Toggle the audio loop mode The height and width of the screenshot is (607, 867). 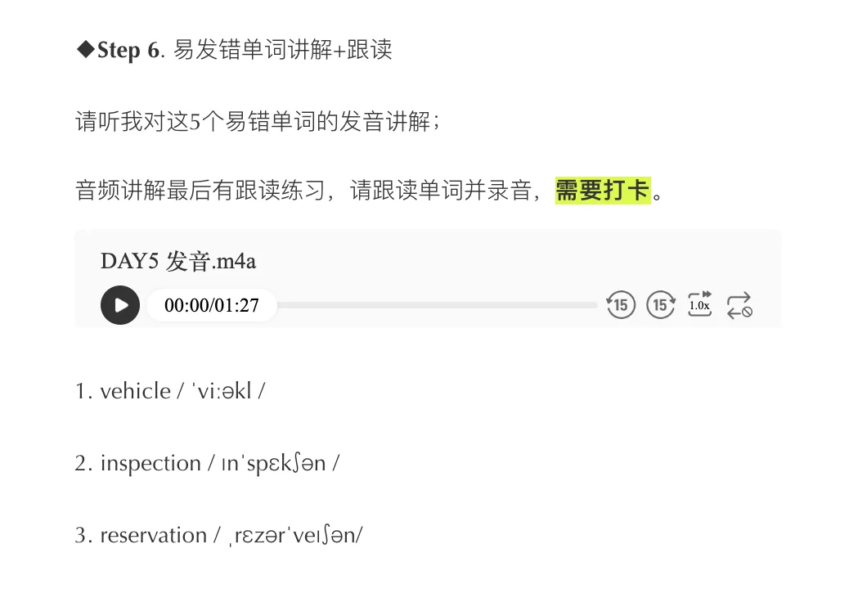point(739,305)
